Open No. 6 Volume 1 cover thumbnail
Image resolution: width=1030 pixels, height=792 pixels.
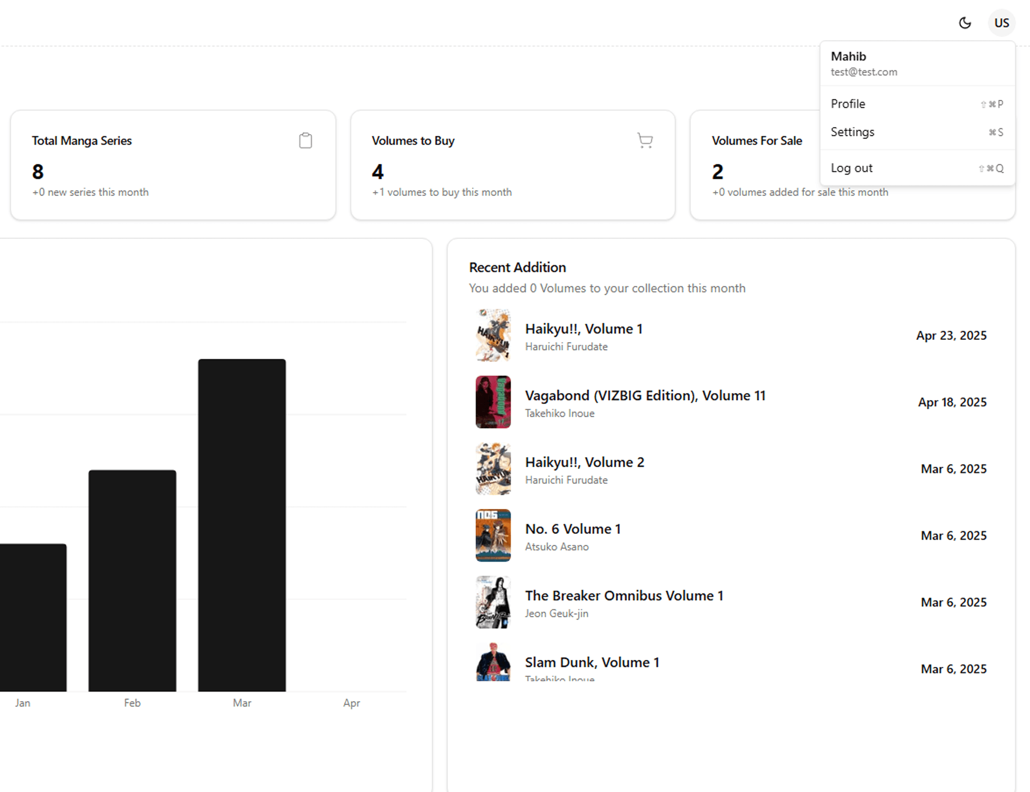click(493, 535)
